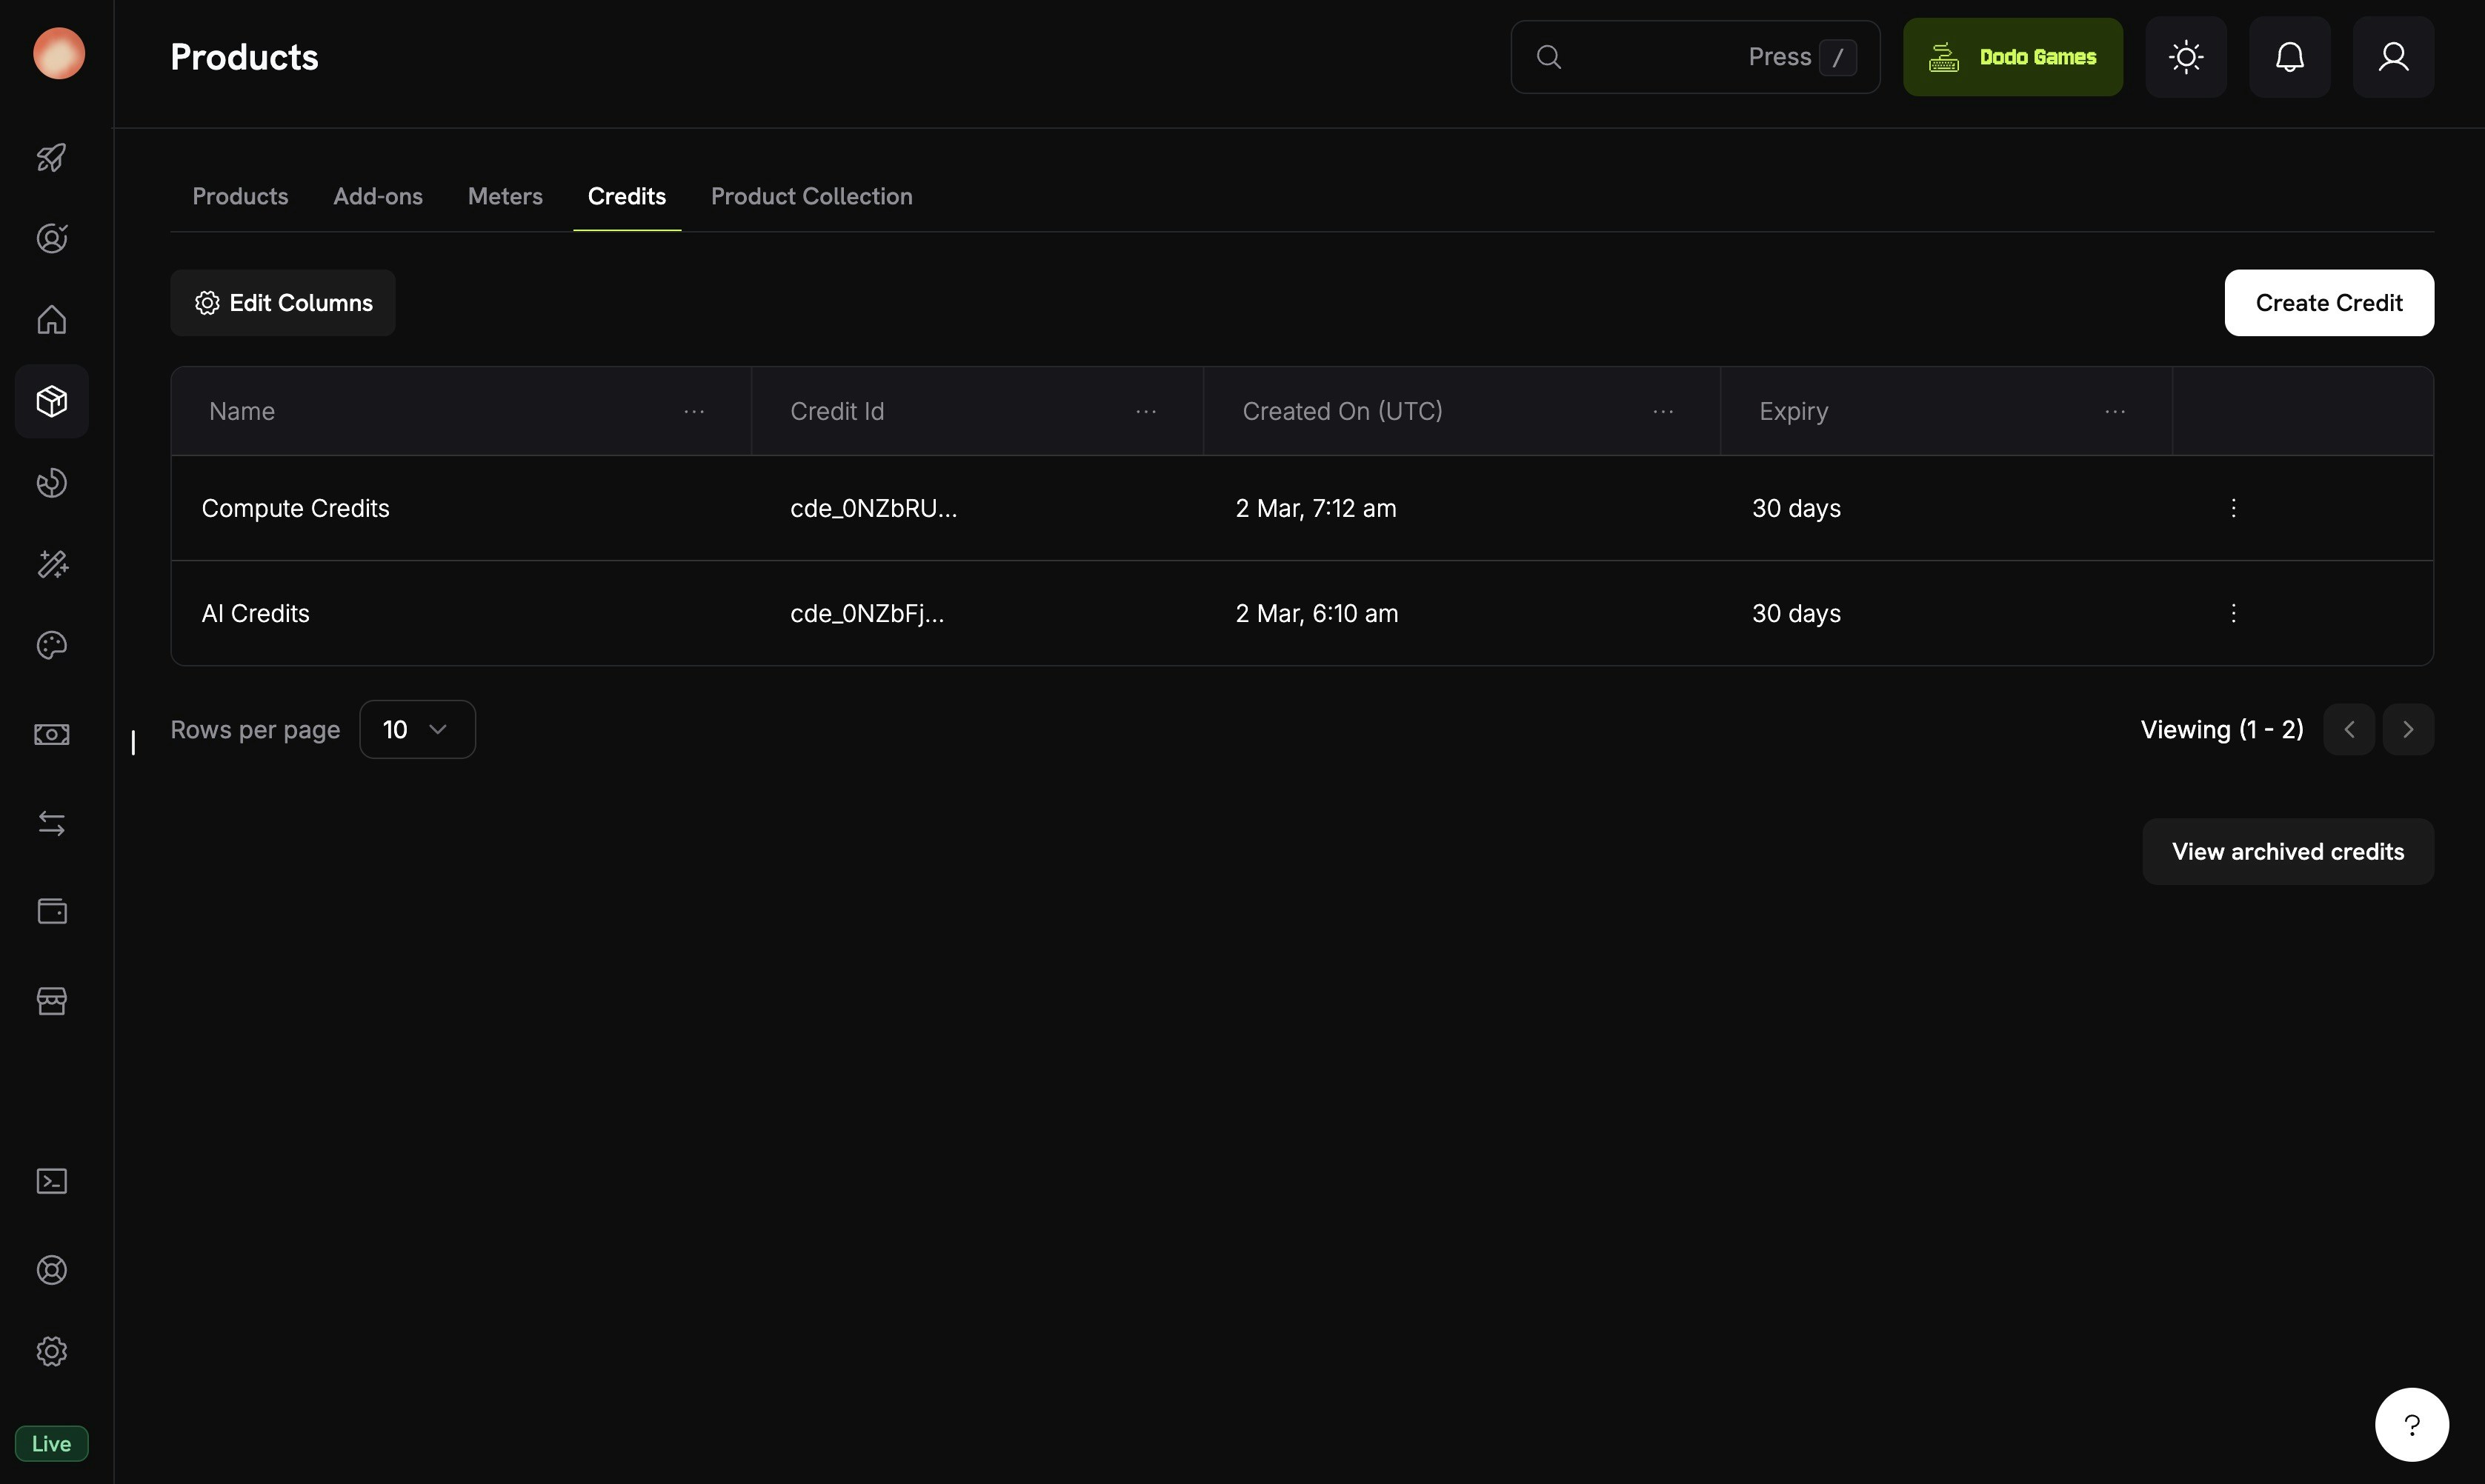Open the notifications bell

(x=2289, y=56)
